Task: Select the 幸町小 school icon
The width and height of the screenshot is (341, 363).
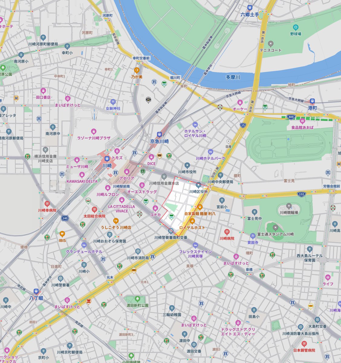Action: 67,46
